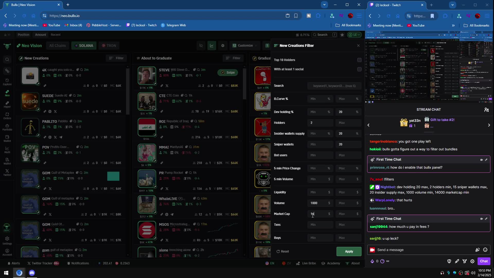Click the sidebar search magnifier icon
494x278 pixels.
[7, 60]
